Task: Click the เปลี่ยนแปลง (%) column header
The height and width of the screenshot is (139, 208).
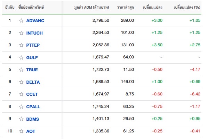Action: tap(187, 7)
